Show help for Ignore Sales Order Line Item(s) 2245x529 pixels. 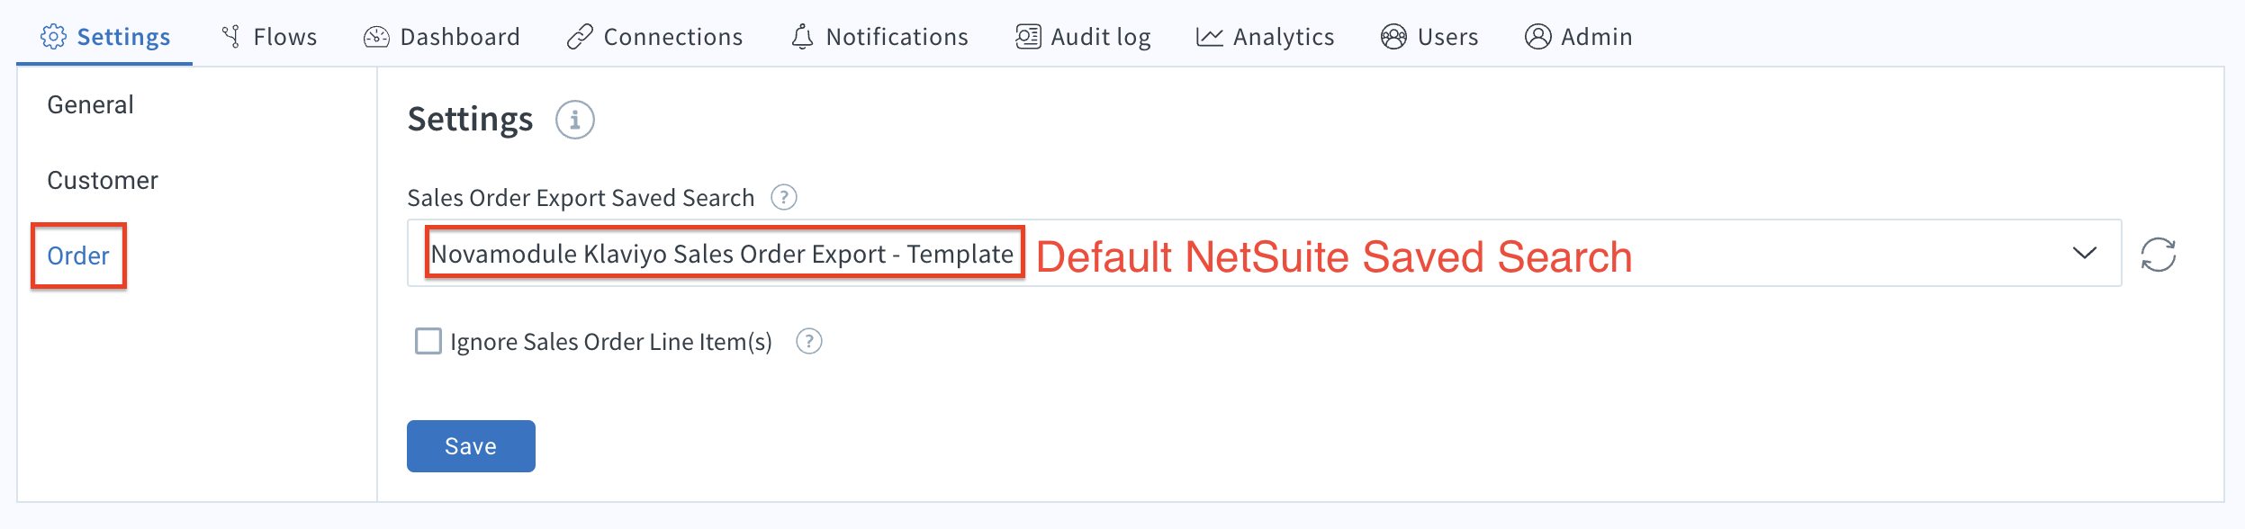(809, 341)
